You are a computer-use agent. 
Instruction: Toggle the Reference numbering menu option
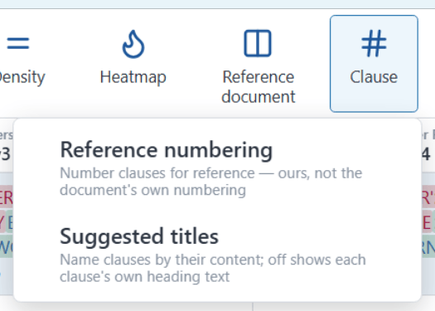(x=217, y=168)
